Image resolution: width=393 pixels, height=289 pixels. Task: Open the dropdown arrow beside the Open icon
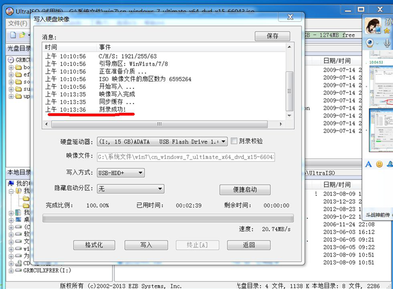(x=28, y=35)
